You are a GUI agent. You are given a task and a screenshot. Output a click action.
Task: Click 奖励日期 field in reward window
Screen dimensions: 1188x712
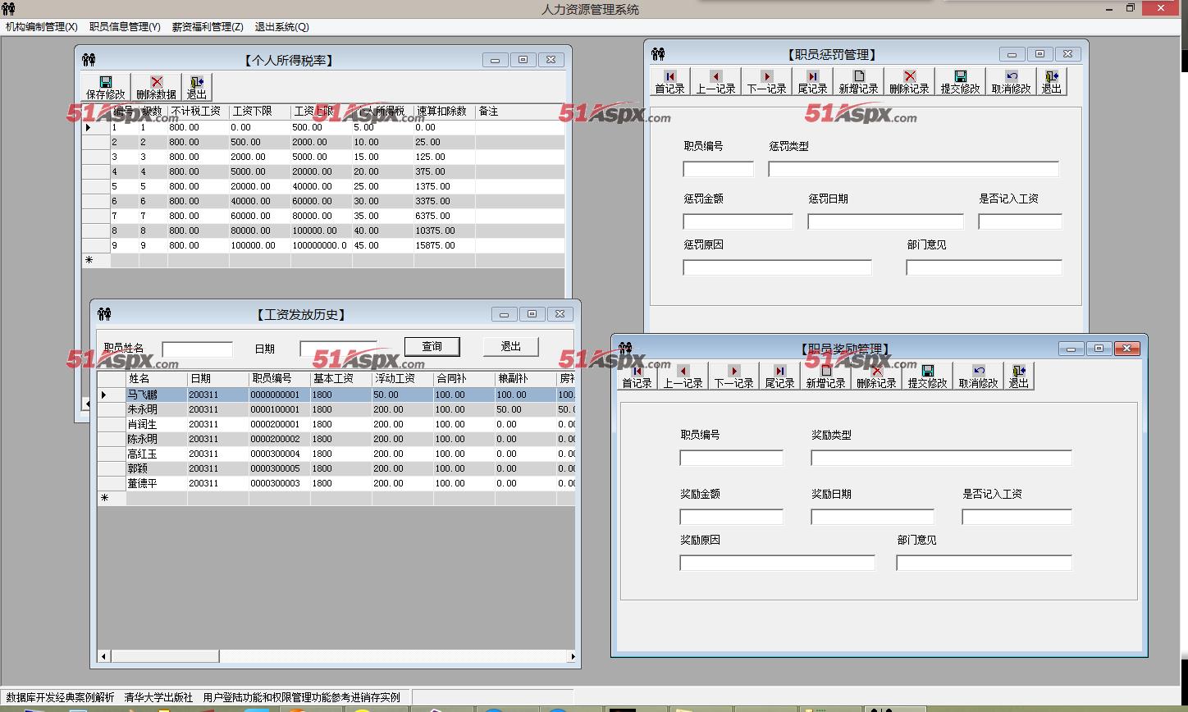pos(873,517)
